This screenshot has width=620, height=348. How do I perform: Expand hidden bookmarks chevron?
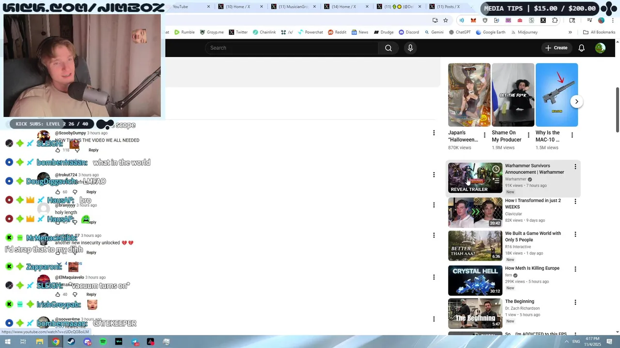click(570, 32)
